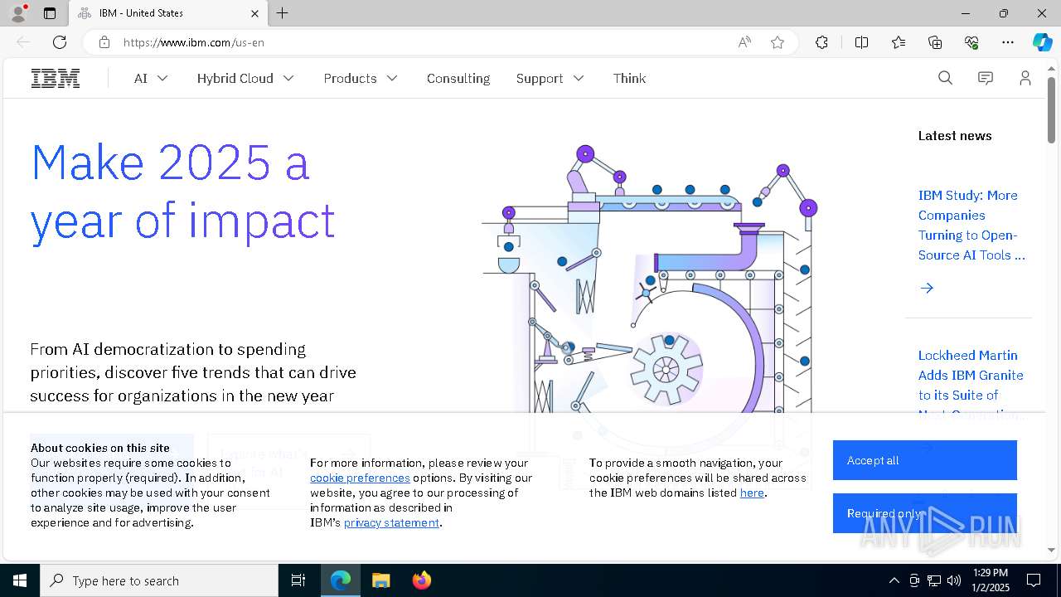This screenshot has width=1061, height=597.
Task: Open Tab actions menu icon
Action: tap(50, 13)
